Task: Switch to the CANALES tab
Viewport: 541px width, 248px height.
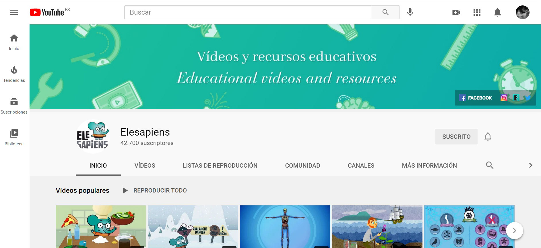Action: 361,166
